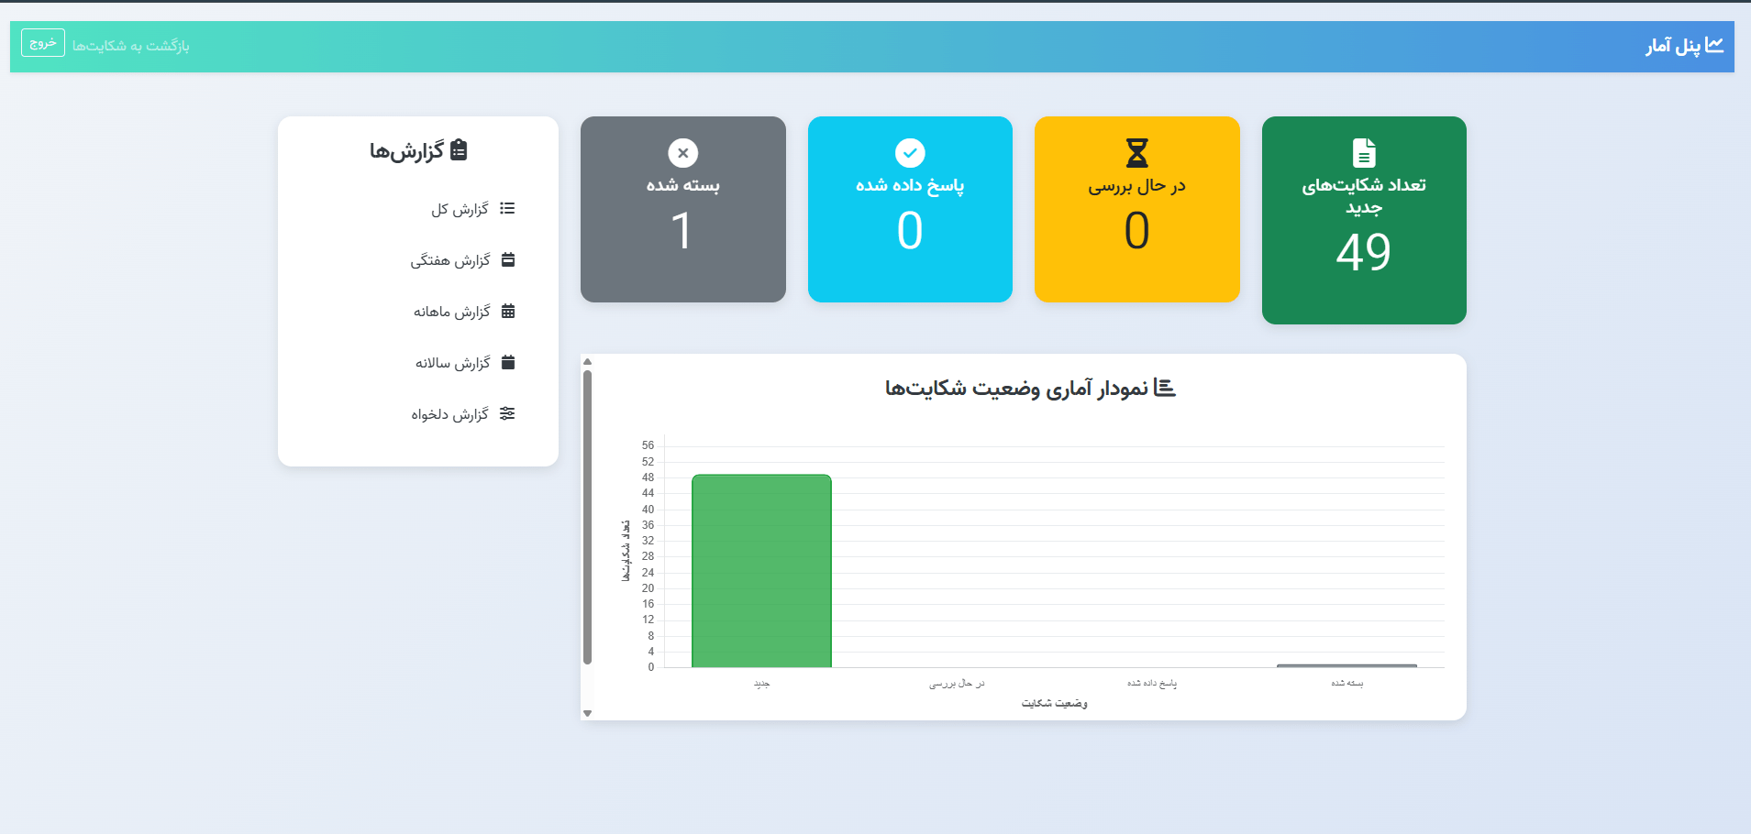Click the checkmark icon on the پاسخ داده شده card

click(909, 153)
